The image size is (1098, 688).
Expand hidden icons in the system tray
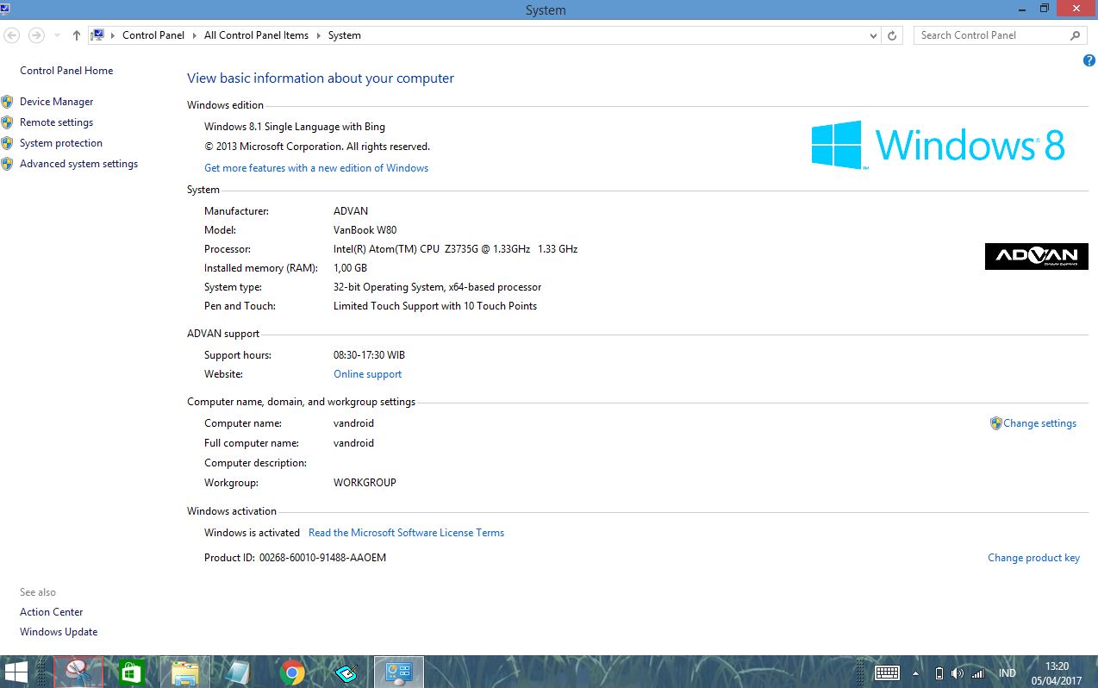pyautogui.click(x=914, y=672)
